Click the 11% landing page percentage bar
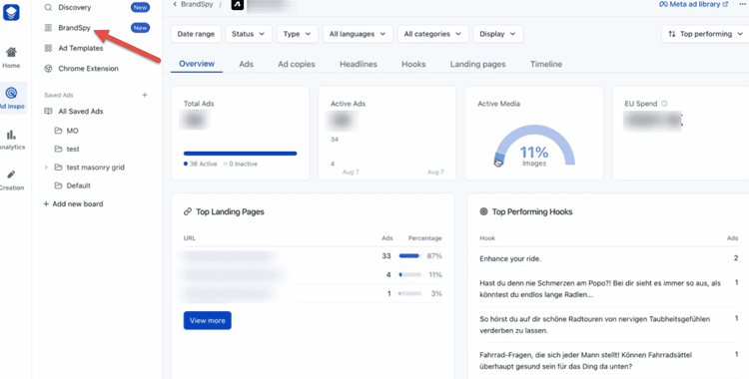The width and height of the screenshot is (749, 379). [x=409, y=275]
